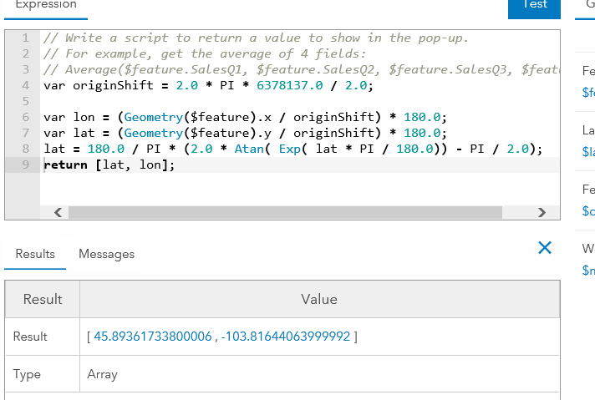Click the editor's right scroll arrow
The height and width of the screenshot is (400, 595).
coord(542,212)
